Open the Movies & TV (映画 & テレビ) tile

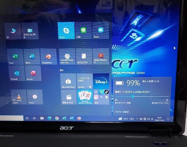pos(69,97)
